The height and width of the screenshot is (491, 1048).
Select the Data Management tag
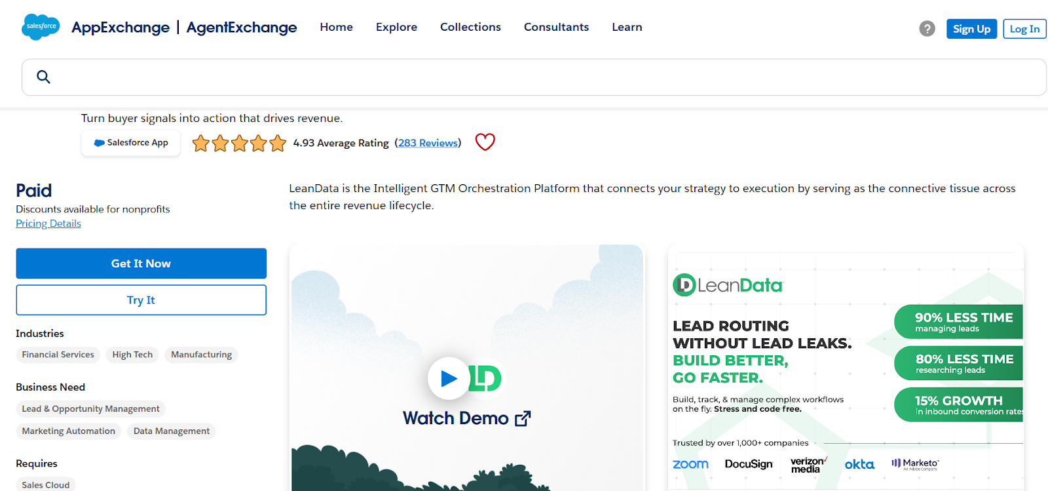point(172,431)
